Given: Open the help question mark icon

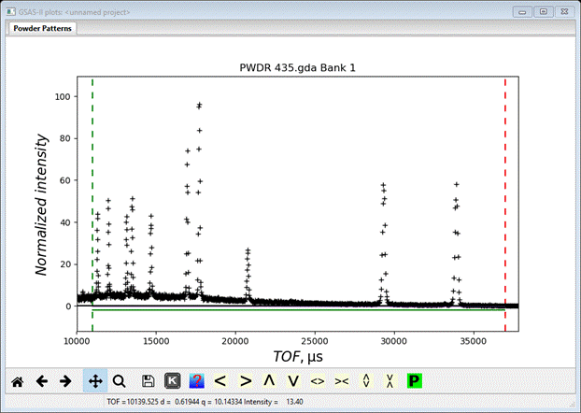Looking at the screenshot, I should (197, 380).
